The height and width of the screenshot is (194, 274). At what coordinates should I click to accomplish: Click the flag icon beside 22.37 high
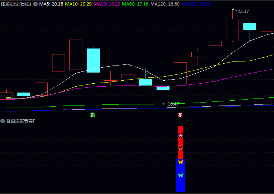pyautogui.click(x=234, y=11)
